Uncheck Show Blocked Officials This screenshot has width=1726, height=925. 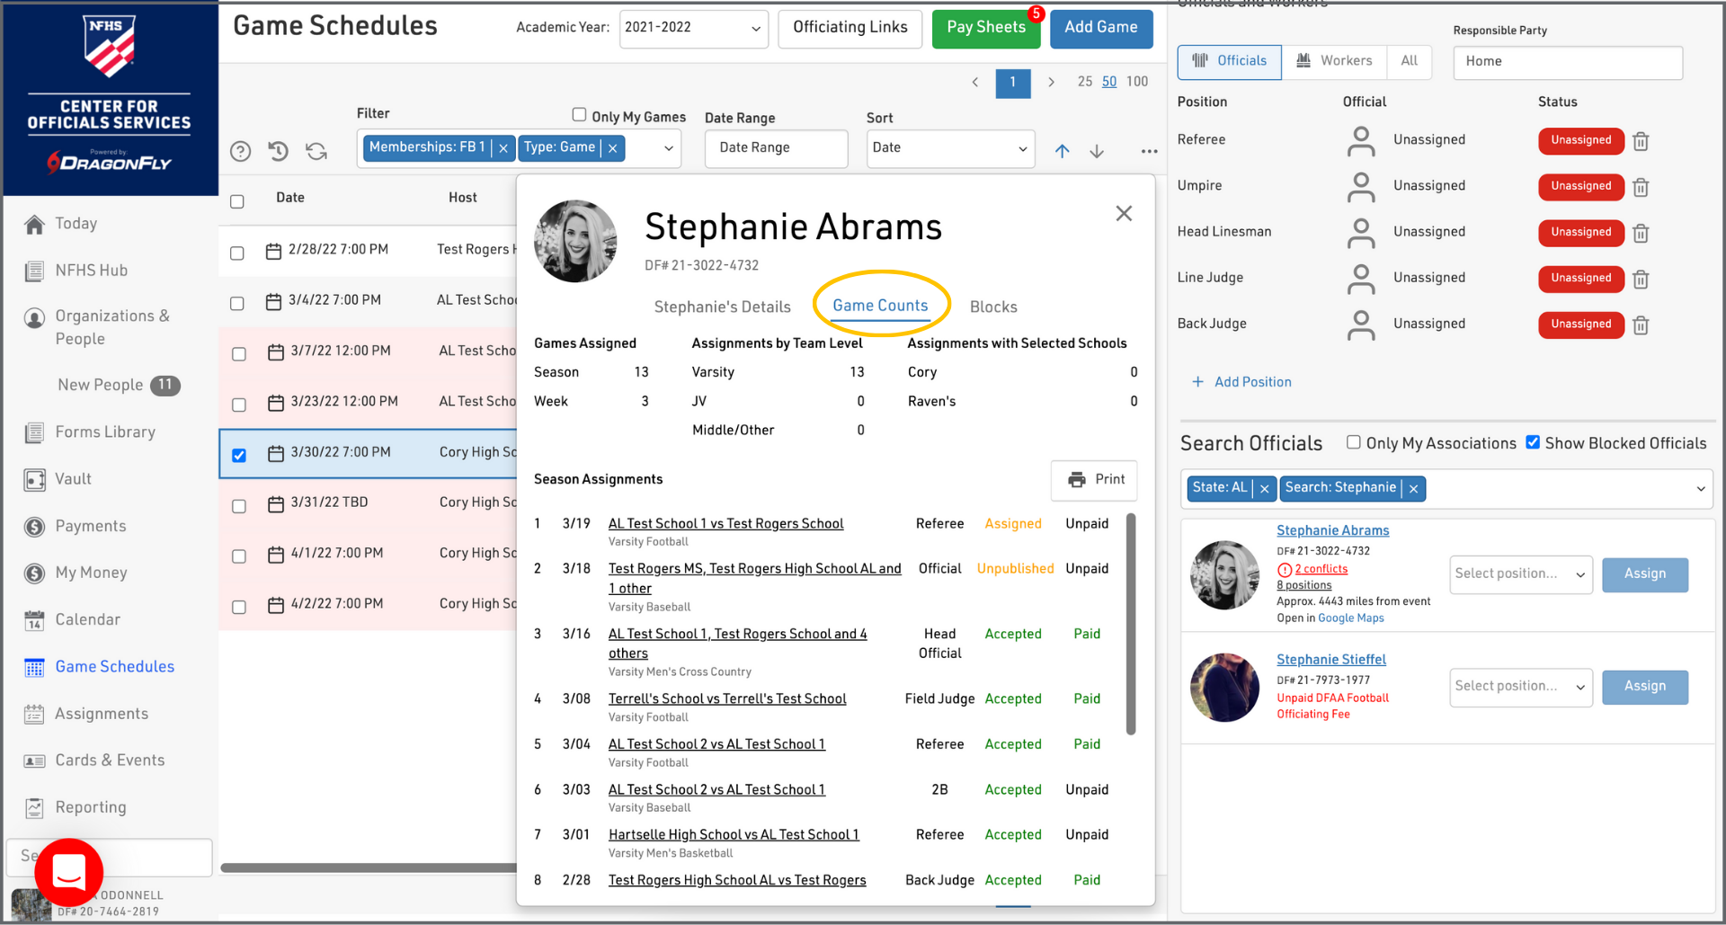[1533, 442]
